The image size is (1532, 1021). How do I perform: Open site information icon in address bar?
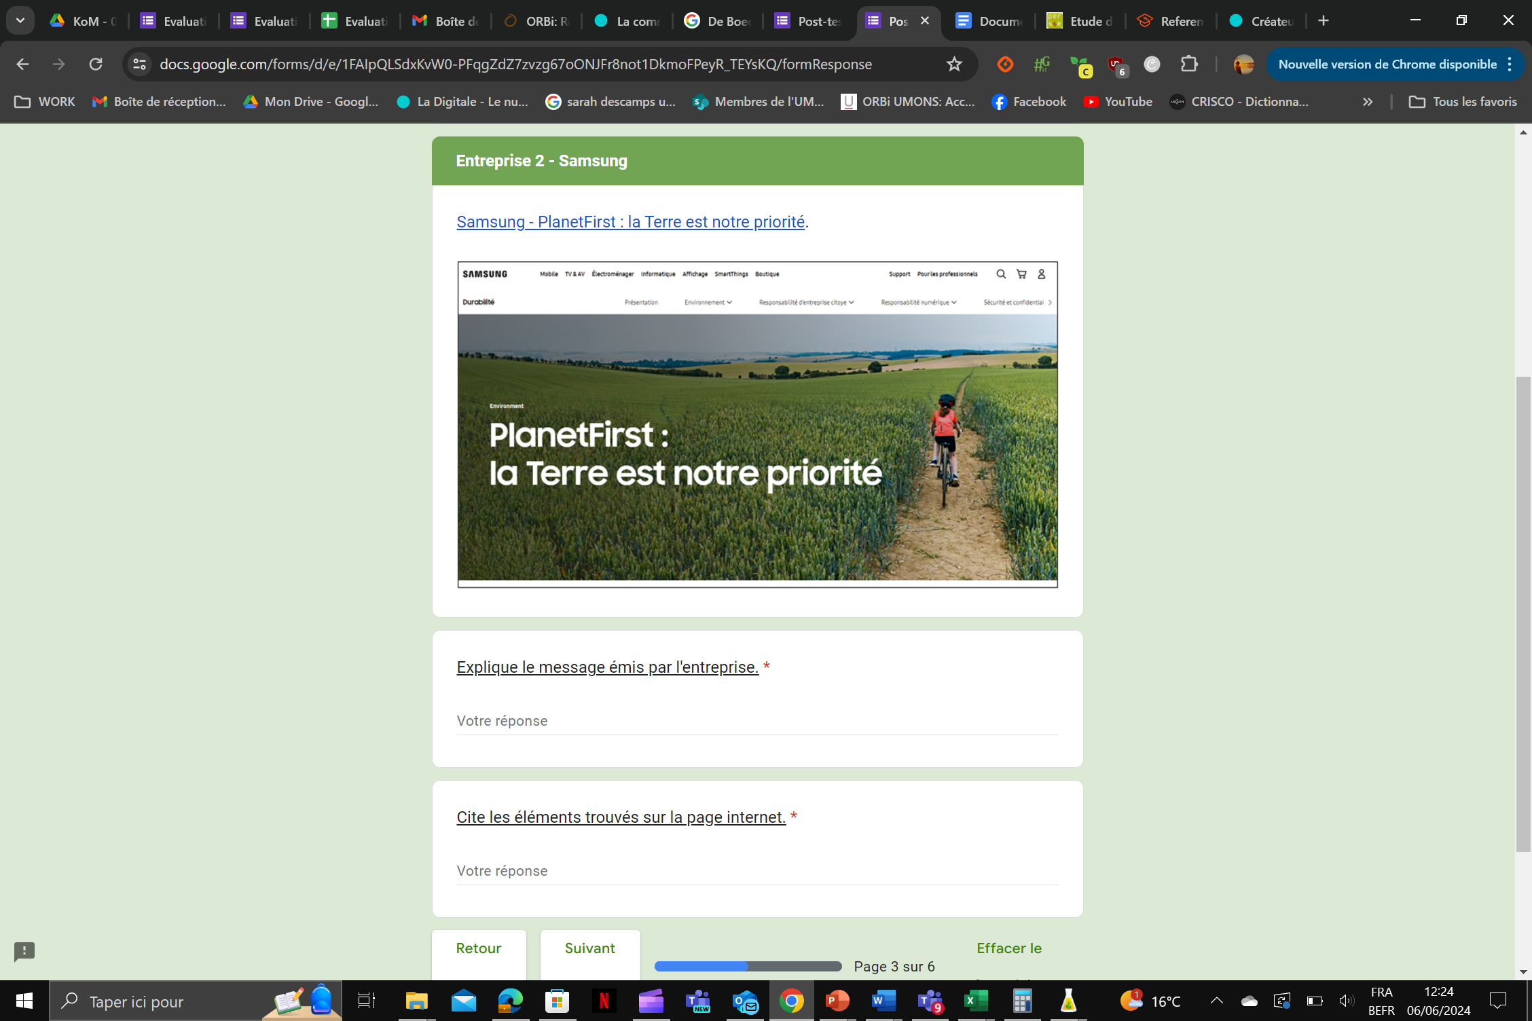140,64
